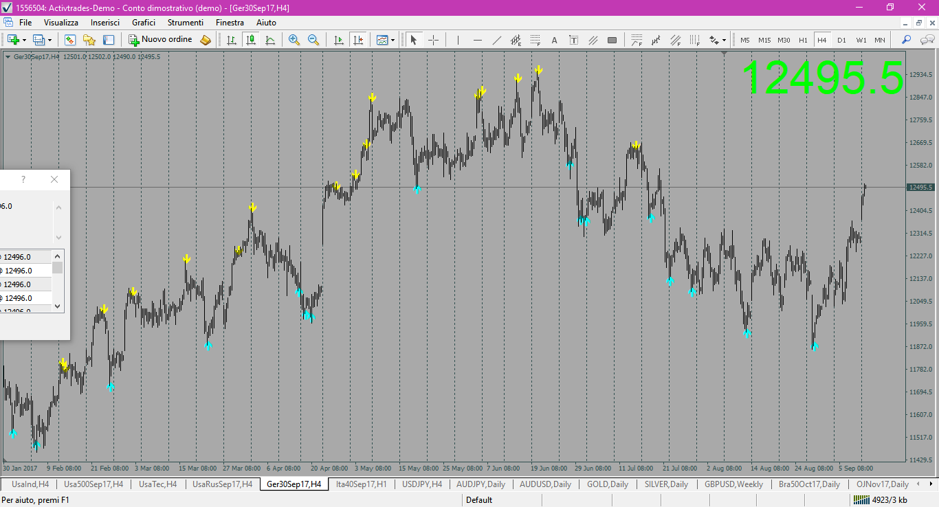Select the equidistant channel tool
Viewport: 939px width, 507px height.
pos(516,40)
